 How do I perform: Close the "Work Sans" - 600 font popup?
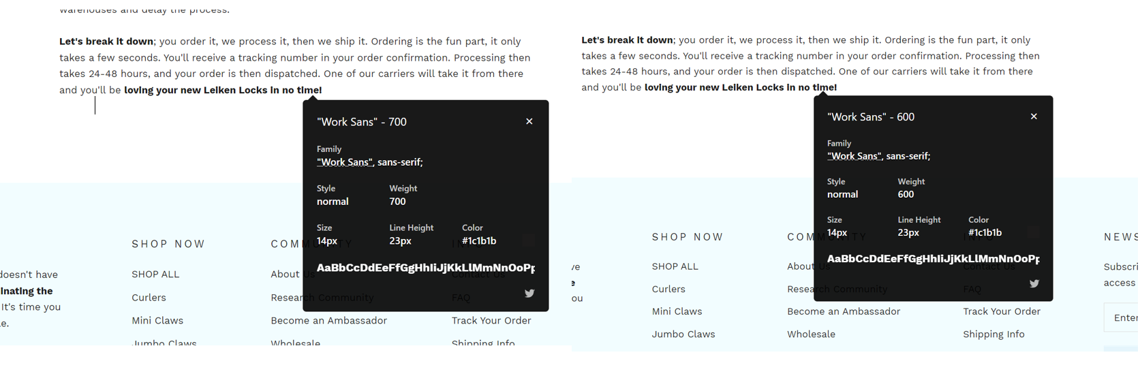coord(1034,116)
